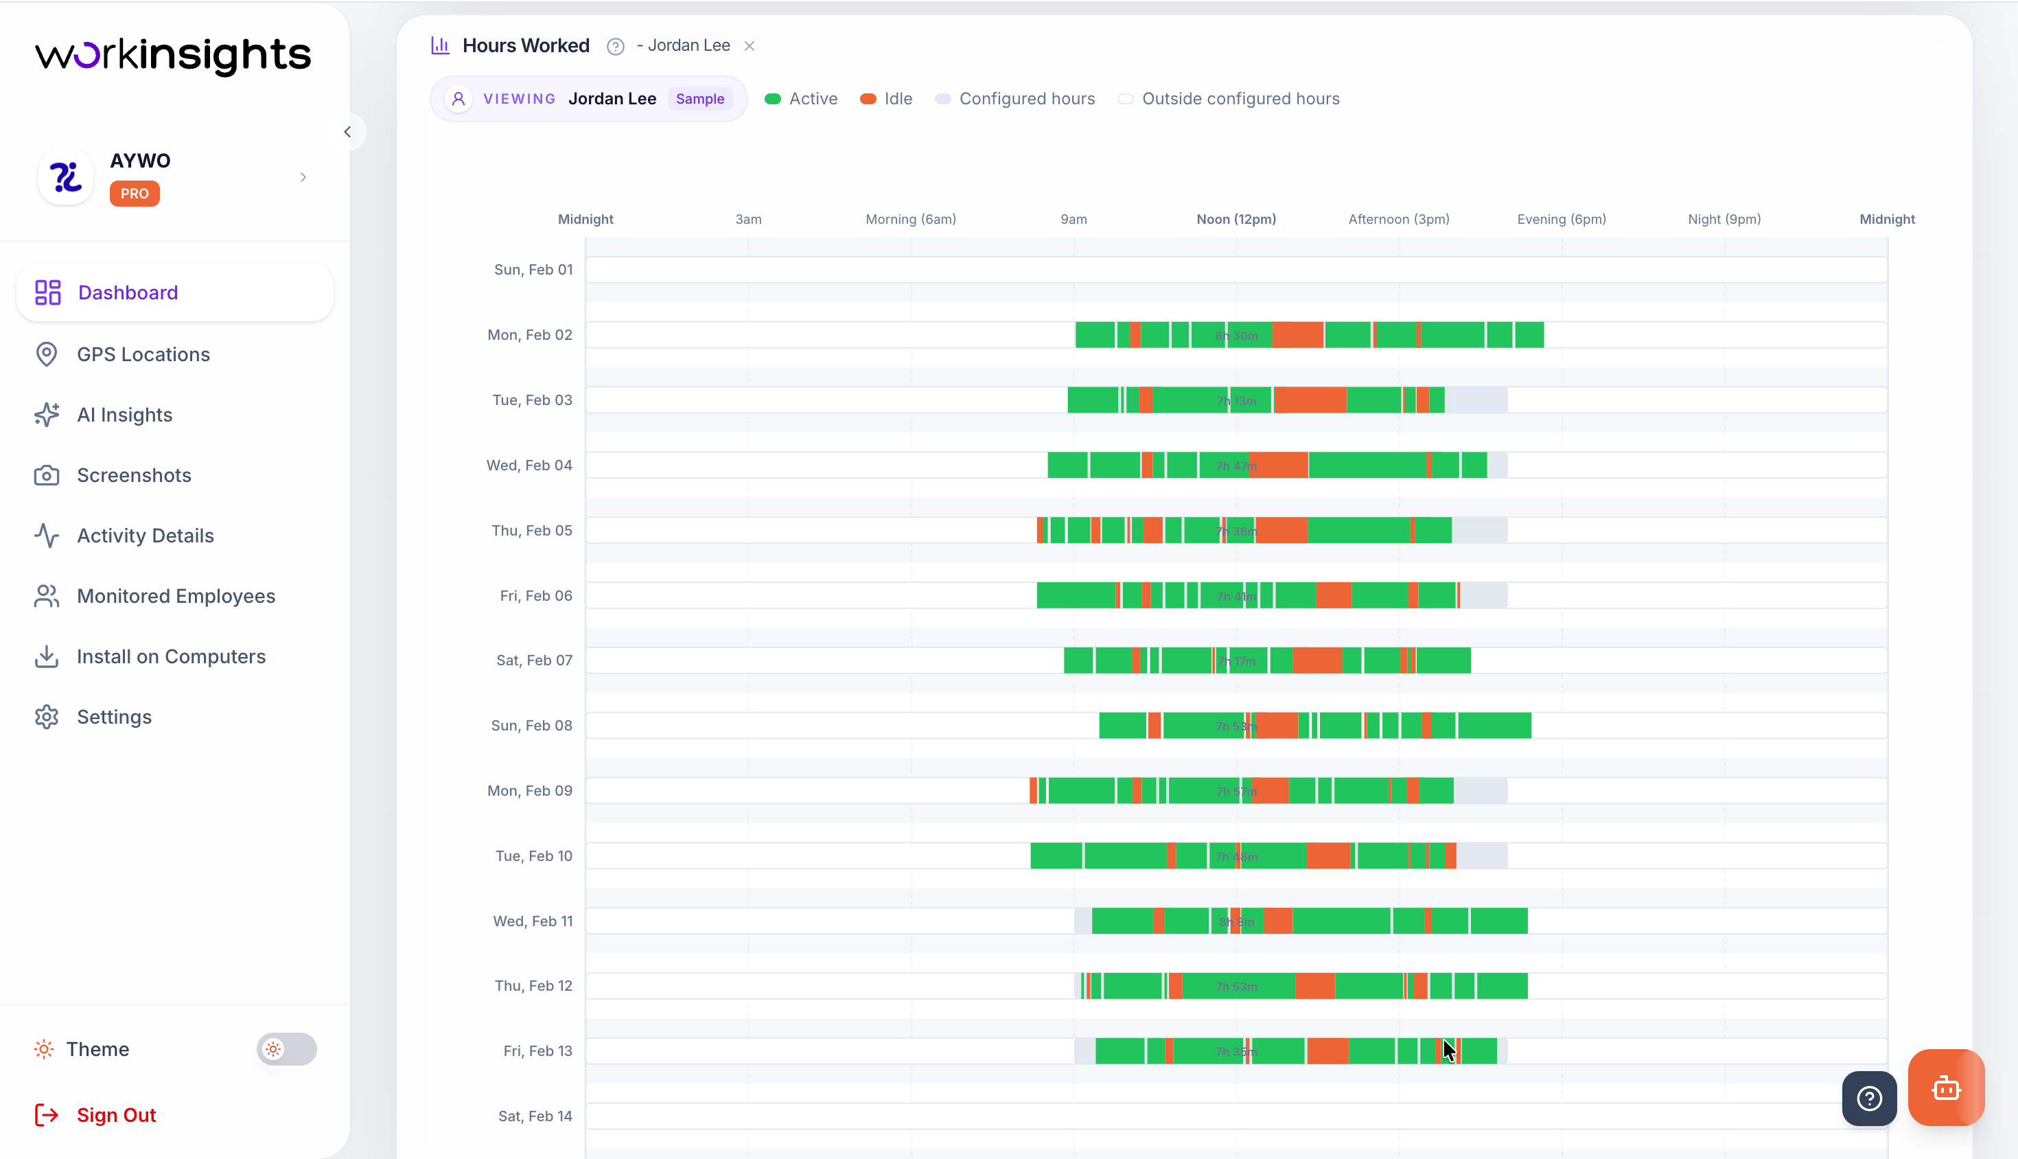Click the Screenshots camera icon
The height and width of the screenshot is (1159, 2018).
47,475
